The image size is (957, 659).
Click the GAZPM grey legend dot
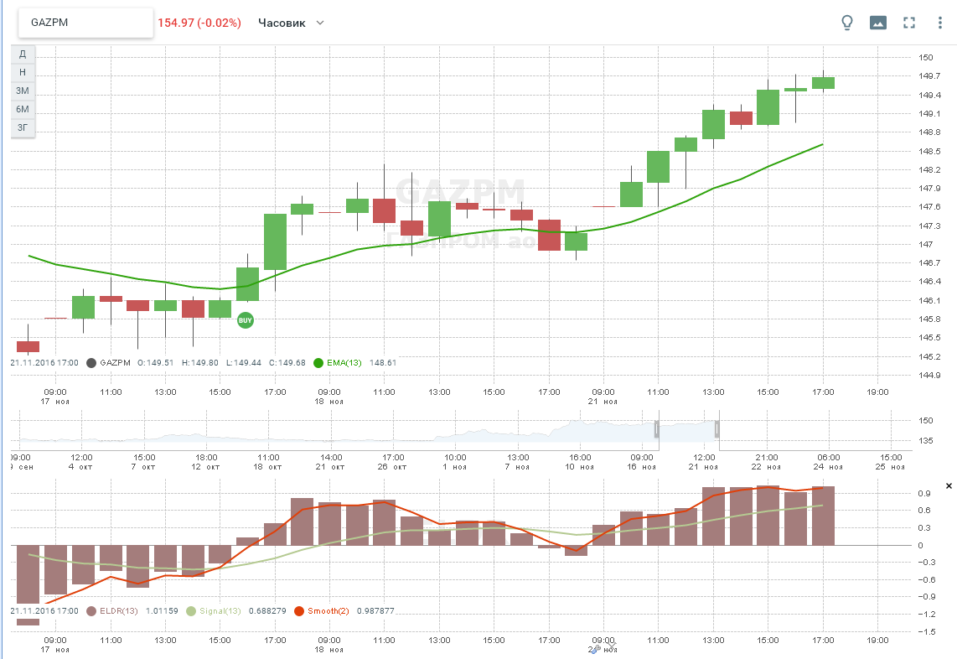click(91, 363)
